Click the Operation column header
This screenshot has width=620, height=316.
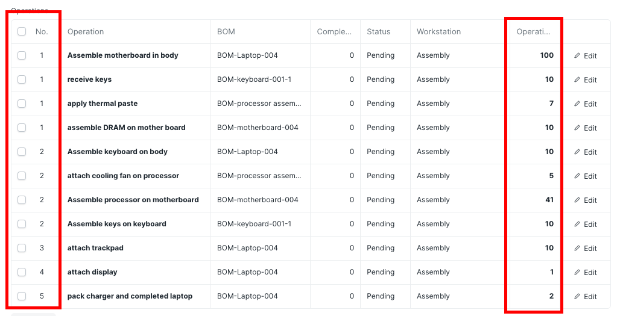[x=86, y=31]
